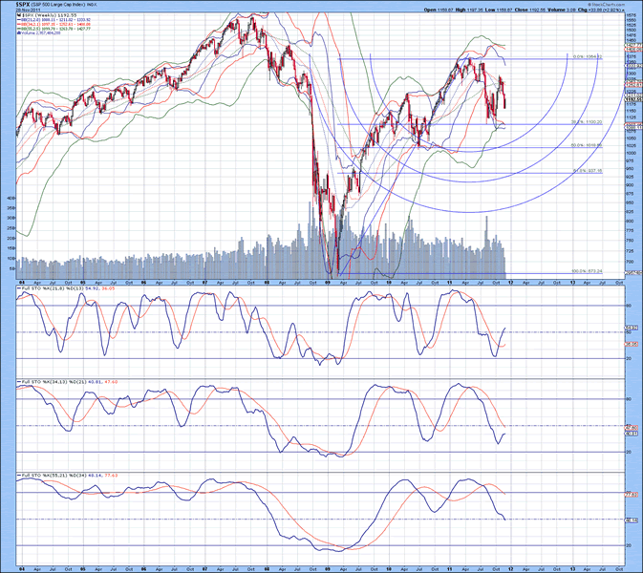Click the tall volume spike bar in 2011
643x573 pixels.
click(x=486, y=244)
